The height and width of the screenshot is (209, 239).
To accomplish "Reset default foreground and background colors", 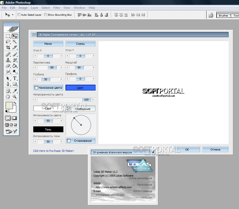I will pos(6,111).
